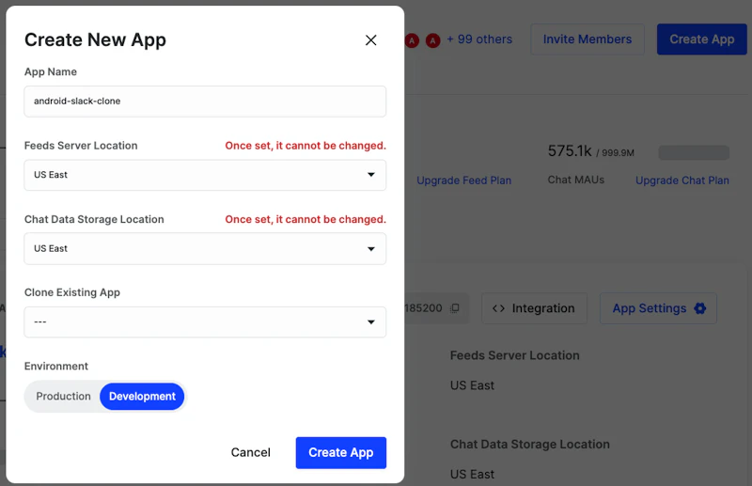Click the copy icon beside 185200
The height and width of the screenshot is (486, 752).
pos(455,308)
